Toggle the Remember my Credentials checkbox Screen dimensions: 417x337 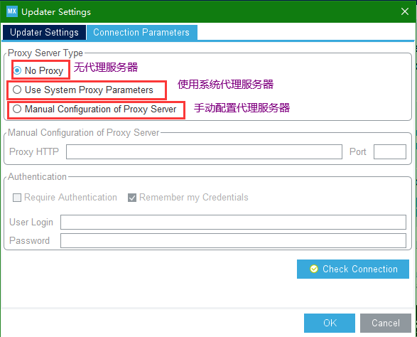pyautogui.click(x=132, y=198)
